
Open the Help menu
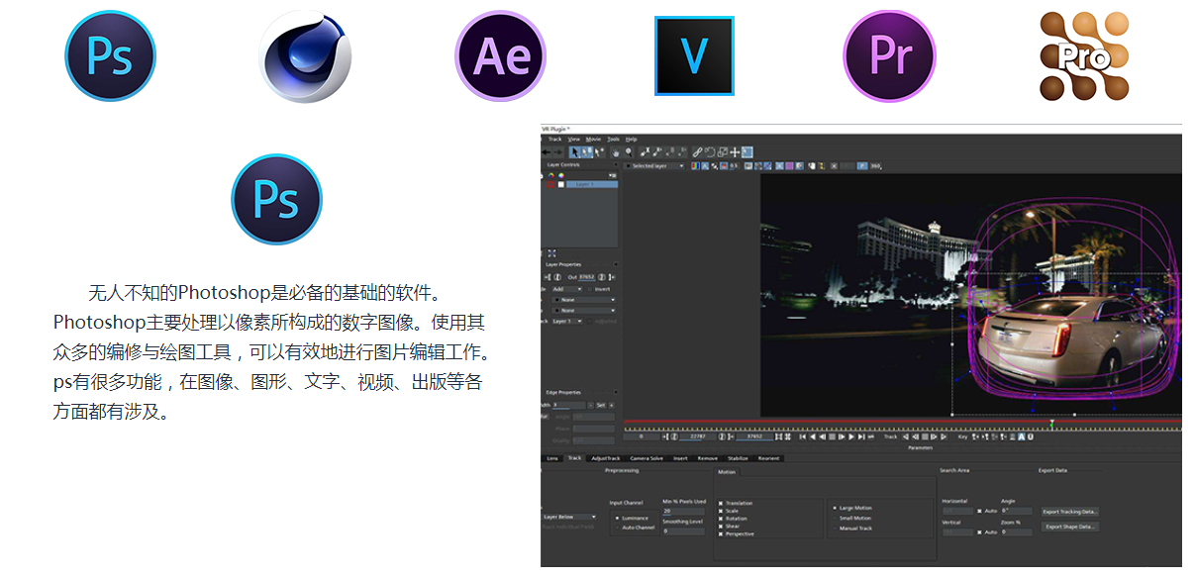631,140
